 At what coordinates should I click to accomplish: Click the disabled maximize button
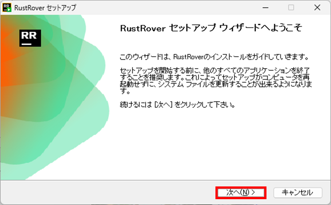(x=291, y=8)
